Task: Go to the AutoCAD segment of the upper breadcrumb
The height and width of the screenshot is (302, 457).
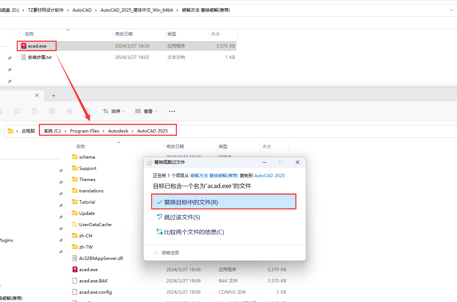Action: pos(82,10)
